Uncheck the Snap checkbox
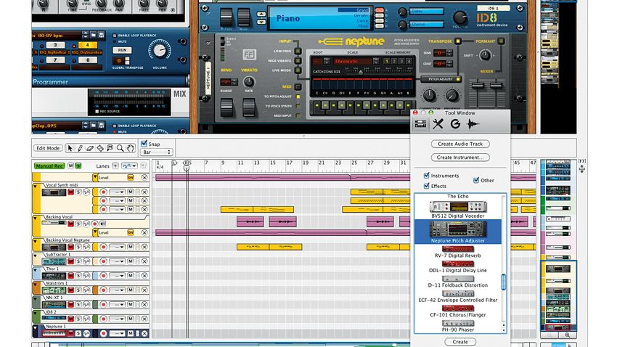The height and width of the screenshot is (347, 617). (x=144, y=144)
